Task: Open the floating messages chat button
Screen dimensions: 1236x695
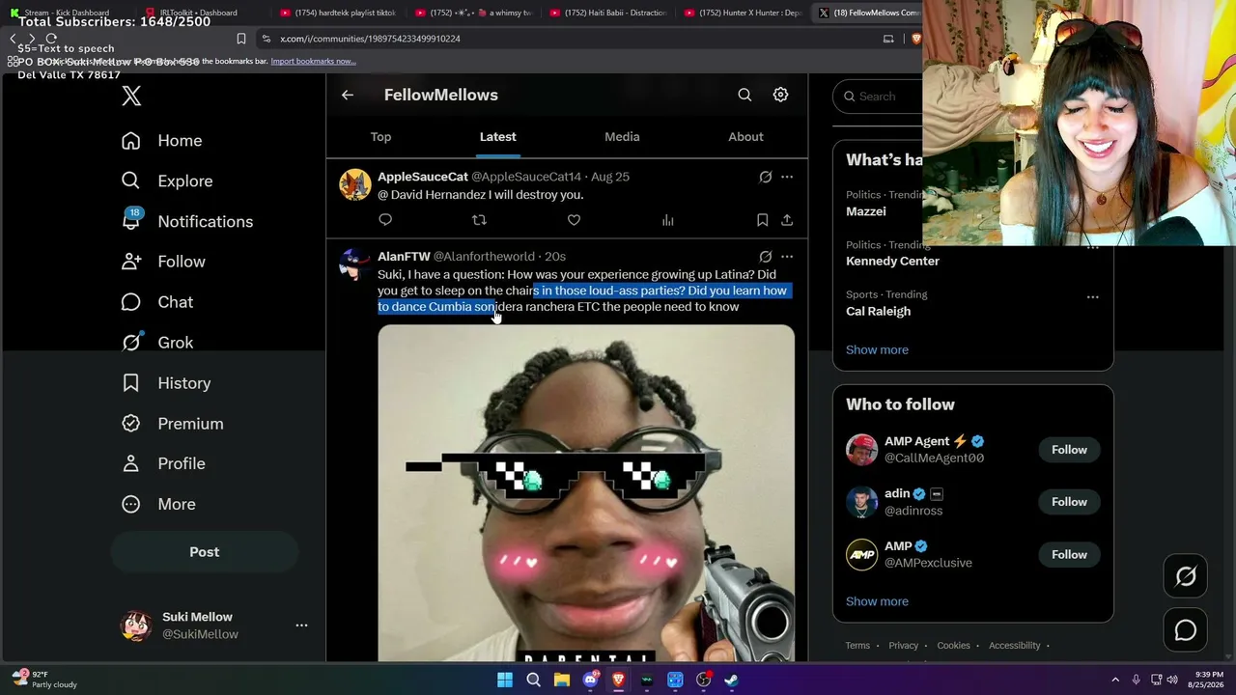Action: pyautogui.click(x=1186, y=630)
